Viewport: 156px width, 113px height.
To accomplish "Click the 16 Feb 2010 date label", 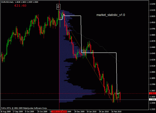I will coord(116,112).
